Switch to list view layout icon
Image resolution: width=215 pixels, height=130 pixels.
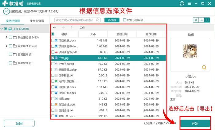pyautogui.click(x=201, y=20)
